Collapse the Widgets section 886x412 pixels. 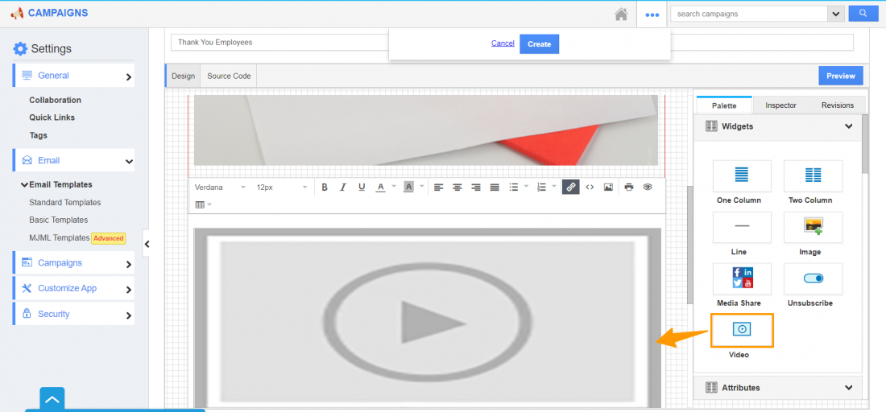848,126
